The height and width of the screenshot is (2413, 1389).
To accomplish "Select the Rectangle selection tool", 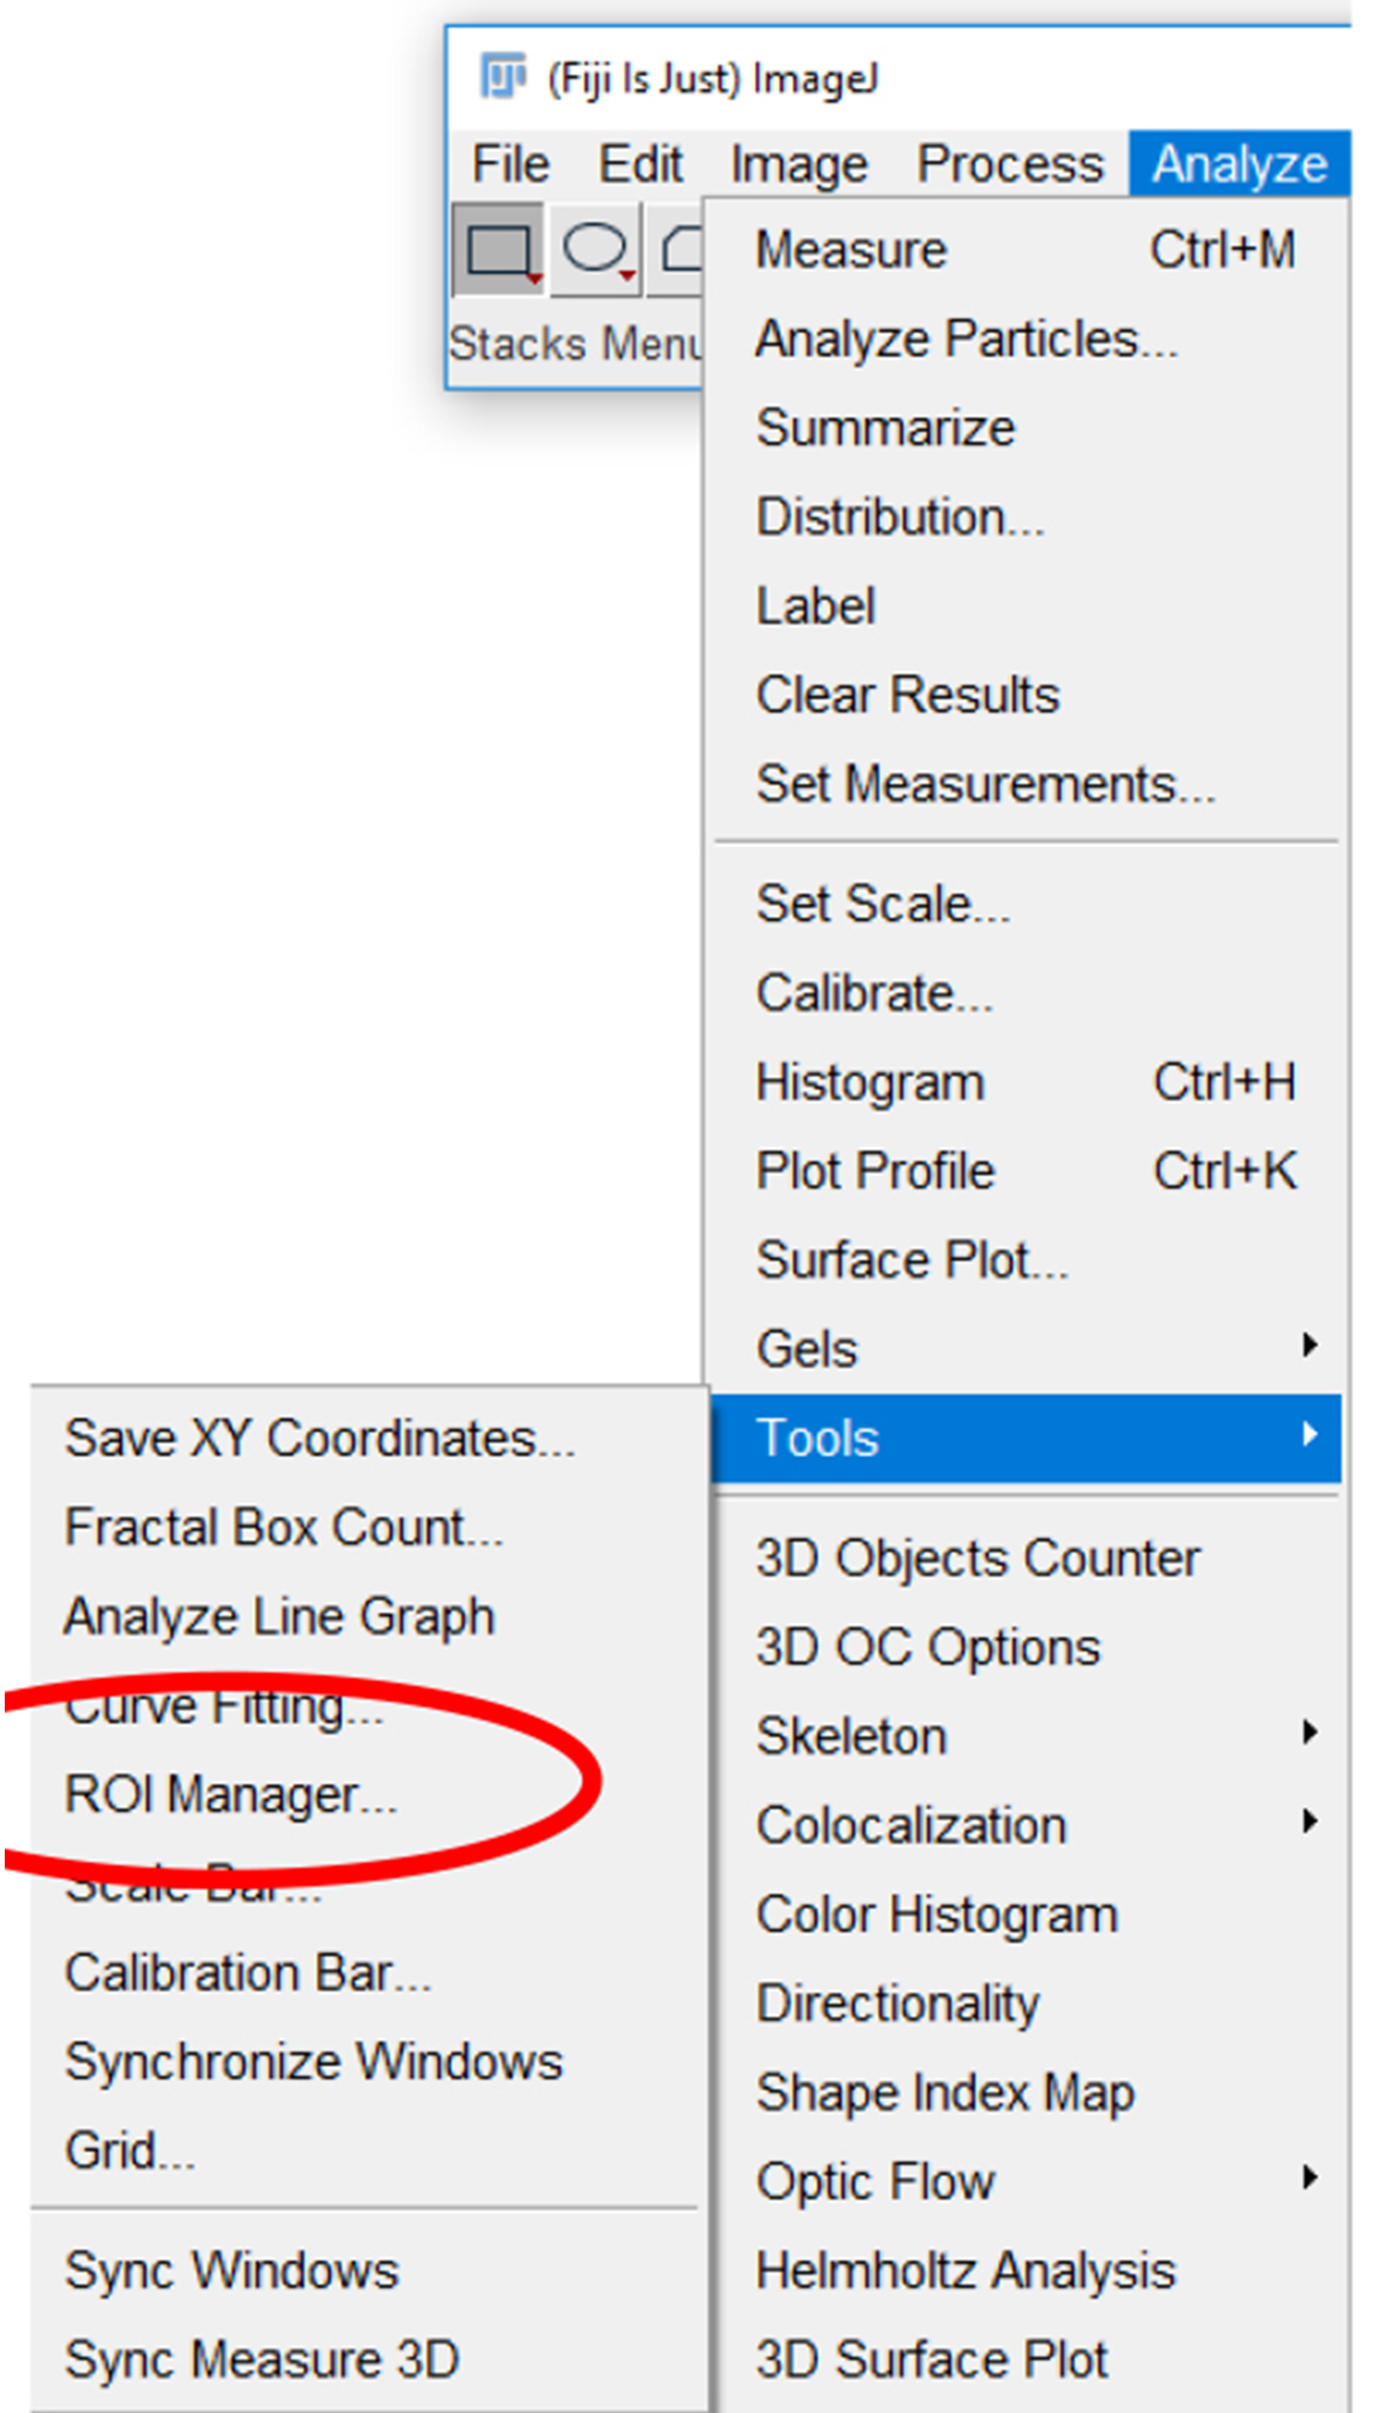I will [498, 249].
